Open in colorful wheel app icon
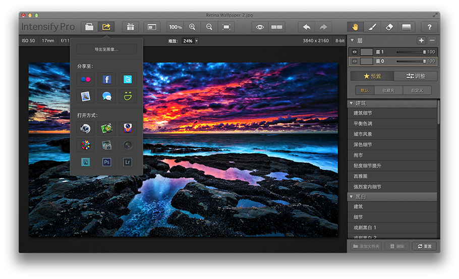The width and height of the screenshot is (459, 279). 85,145
